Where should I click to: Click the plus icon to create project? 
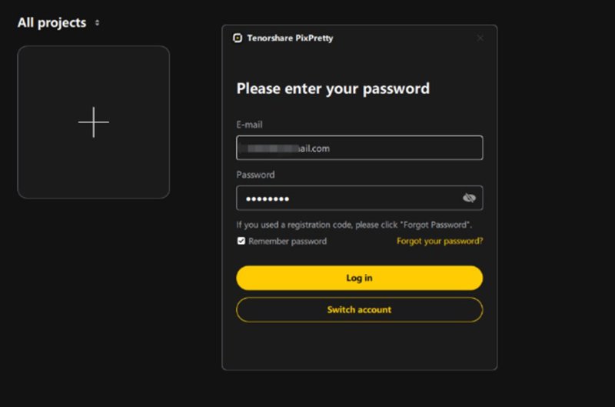[x=94, y=122]
